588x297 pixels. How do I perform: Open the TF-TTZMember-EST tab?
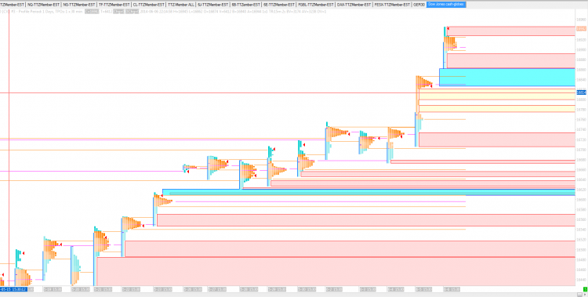click(114, 5)
